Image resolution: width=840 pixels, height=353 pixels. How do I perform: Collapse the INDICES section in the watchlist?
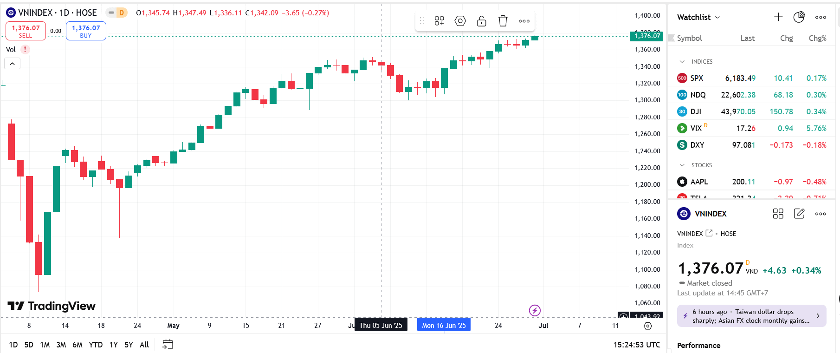coord(682,62)
